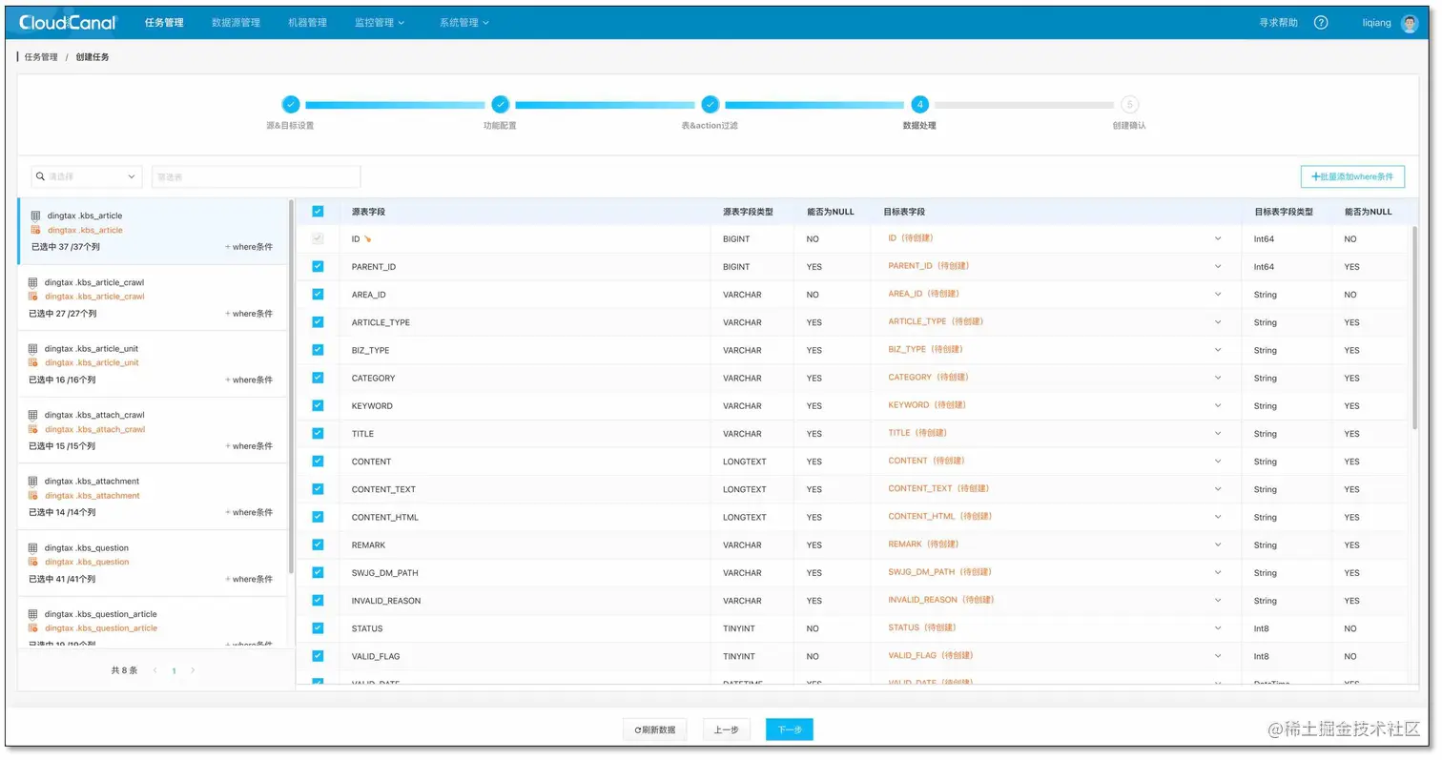Screen dimensions: 1442x760
Task: Click table icon beside dingtax .kbs_article_unit
Action: pos(33,348)
